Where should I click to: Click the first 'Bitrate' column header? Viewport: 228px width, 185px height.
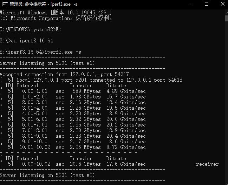coord(116,85)
